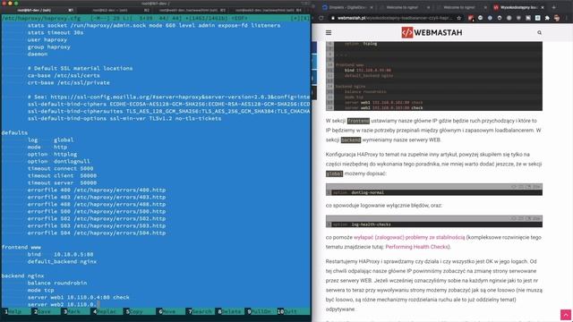Click the browser address bar URL
The width and height of the screenshot is (573, 322).
pos(395,18)
